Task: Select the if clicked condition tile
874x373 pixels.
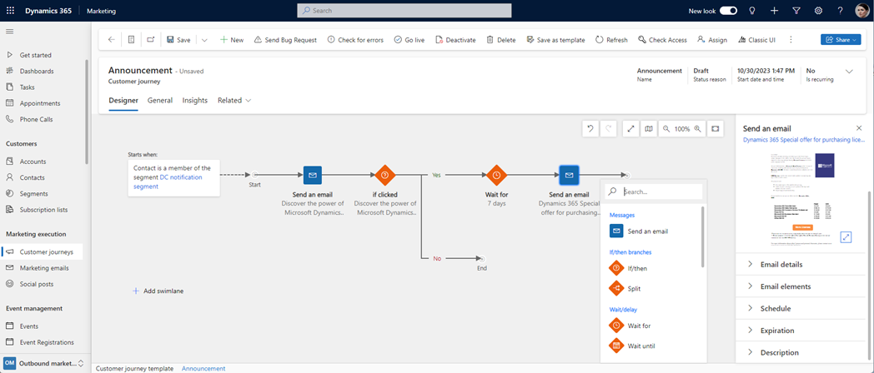Action: click(384, 175)
